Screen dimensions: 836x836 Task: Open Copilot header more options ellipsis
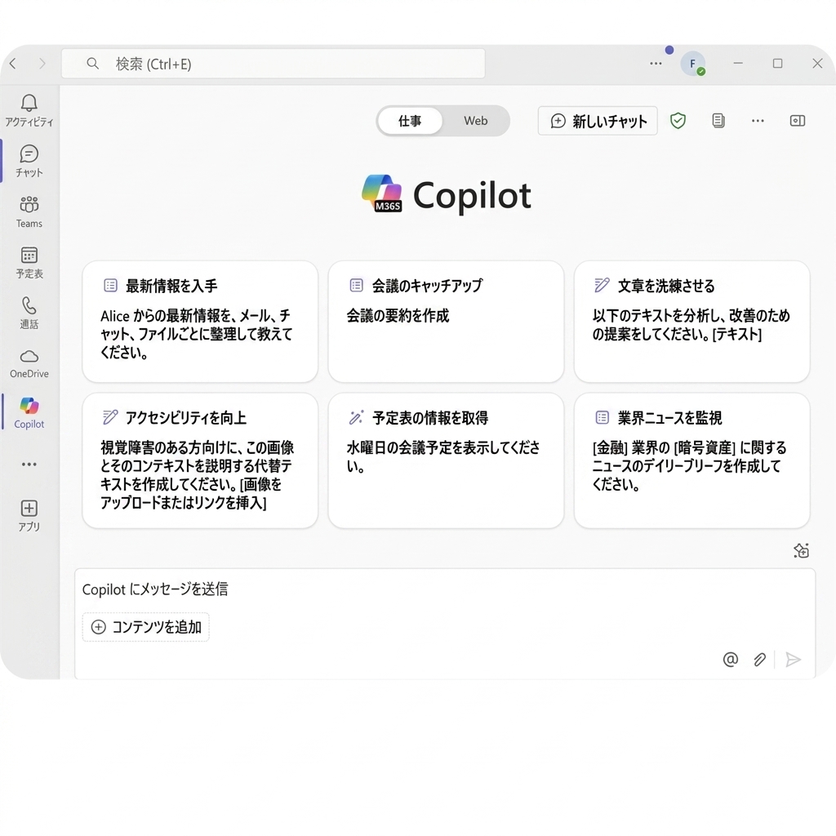tap(758, 121)
